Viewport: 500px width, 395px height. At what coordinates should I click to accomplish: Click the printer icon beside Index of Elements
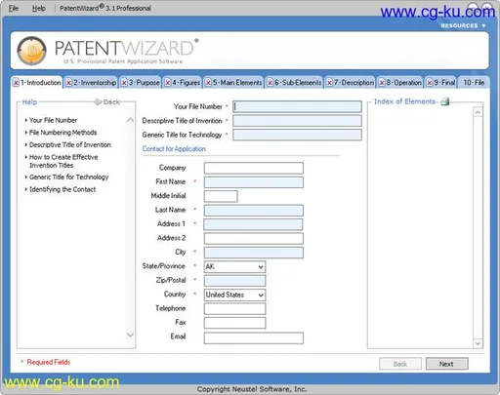444,101
